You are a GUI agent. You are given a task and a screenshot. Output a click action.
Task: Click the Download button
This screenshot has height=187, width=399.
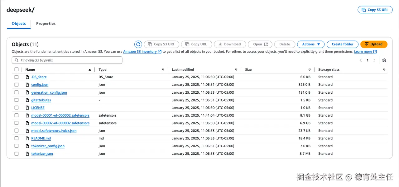[x=230, y=44]
